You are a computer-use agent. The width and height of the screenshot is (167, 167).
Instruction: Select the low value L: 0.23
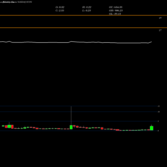[87, 11]
